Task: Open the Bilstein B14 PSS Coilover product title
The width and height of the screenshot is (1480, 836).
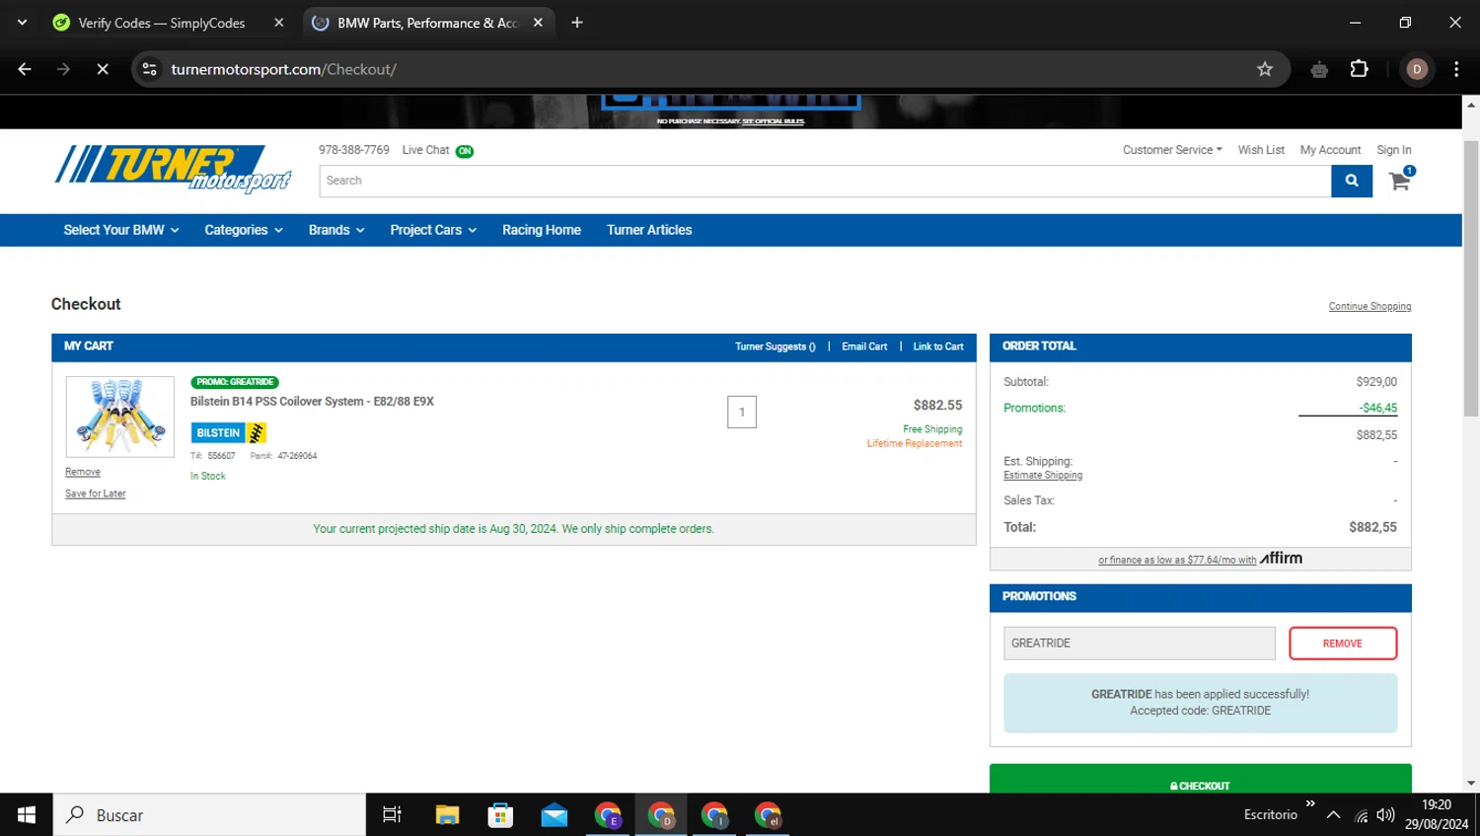Action: [x=312, y=402]
